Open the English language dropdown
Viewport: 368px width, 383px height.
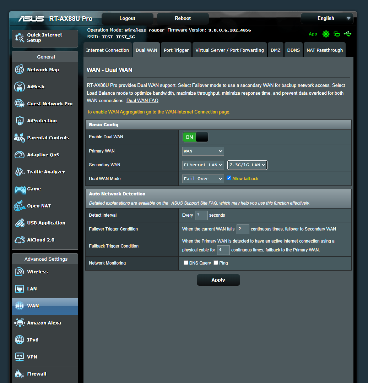pyautogui.click(x=327, y=18)
